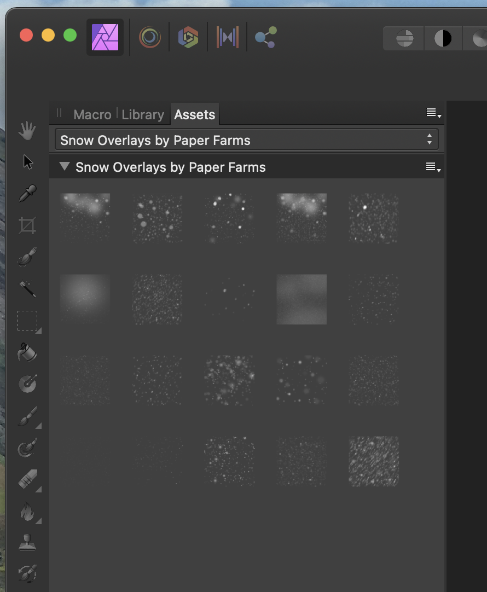Select row one, fourth snow overlay

[x=302, y=218]
